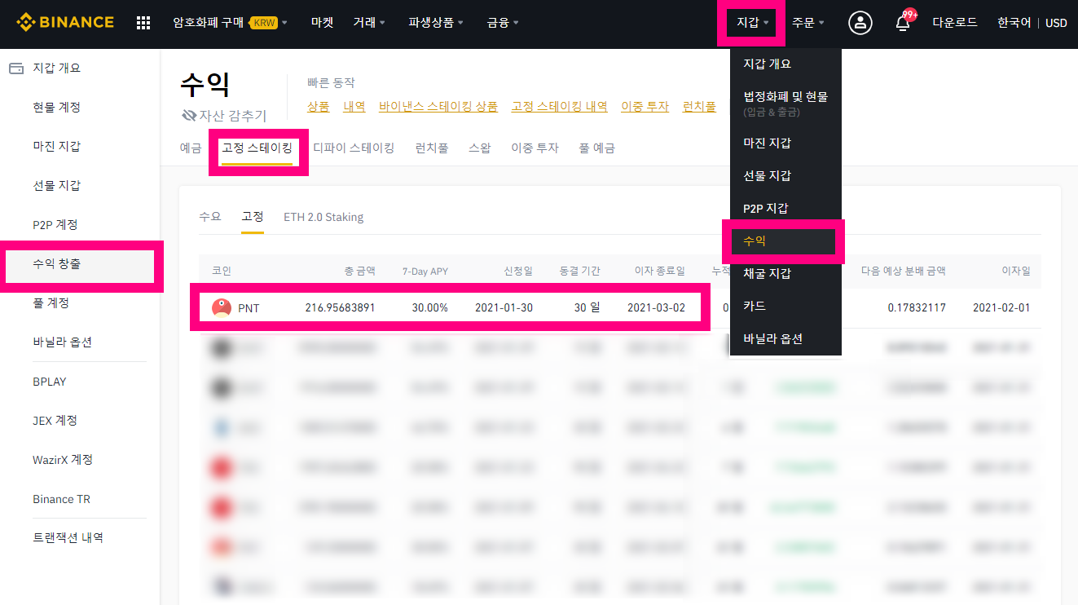Click the 바이낸스 스테이킹 상품 link
The image size is (1078, 605).
(x=438, y=107)
